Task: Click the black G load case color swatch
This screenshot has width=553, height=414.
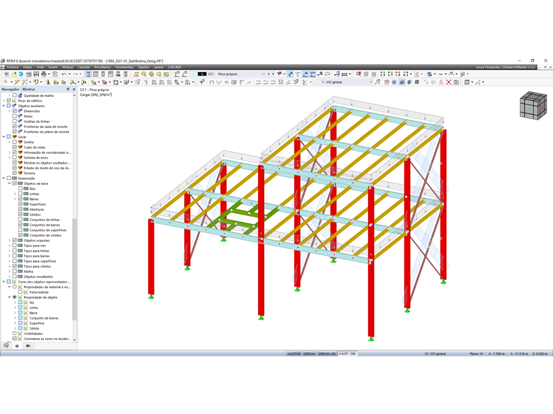Action: coord(202,74)
